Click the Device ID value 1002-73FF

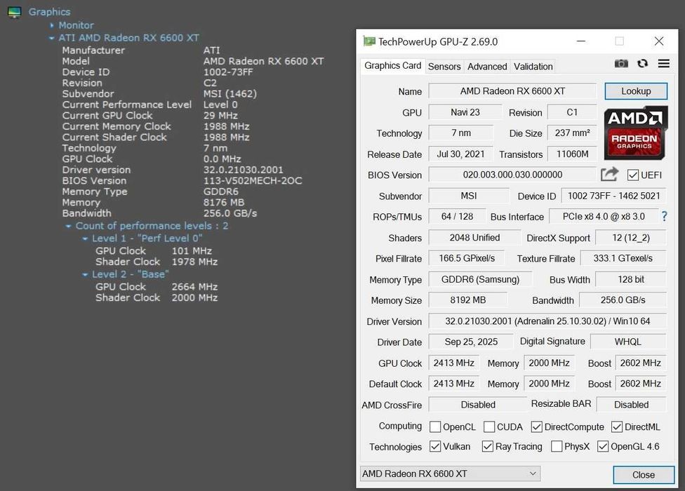(228, 72)
